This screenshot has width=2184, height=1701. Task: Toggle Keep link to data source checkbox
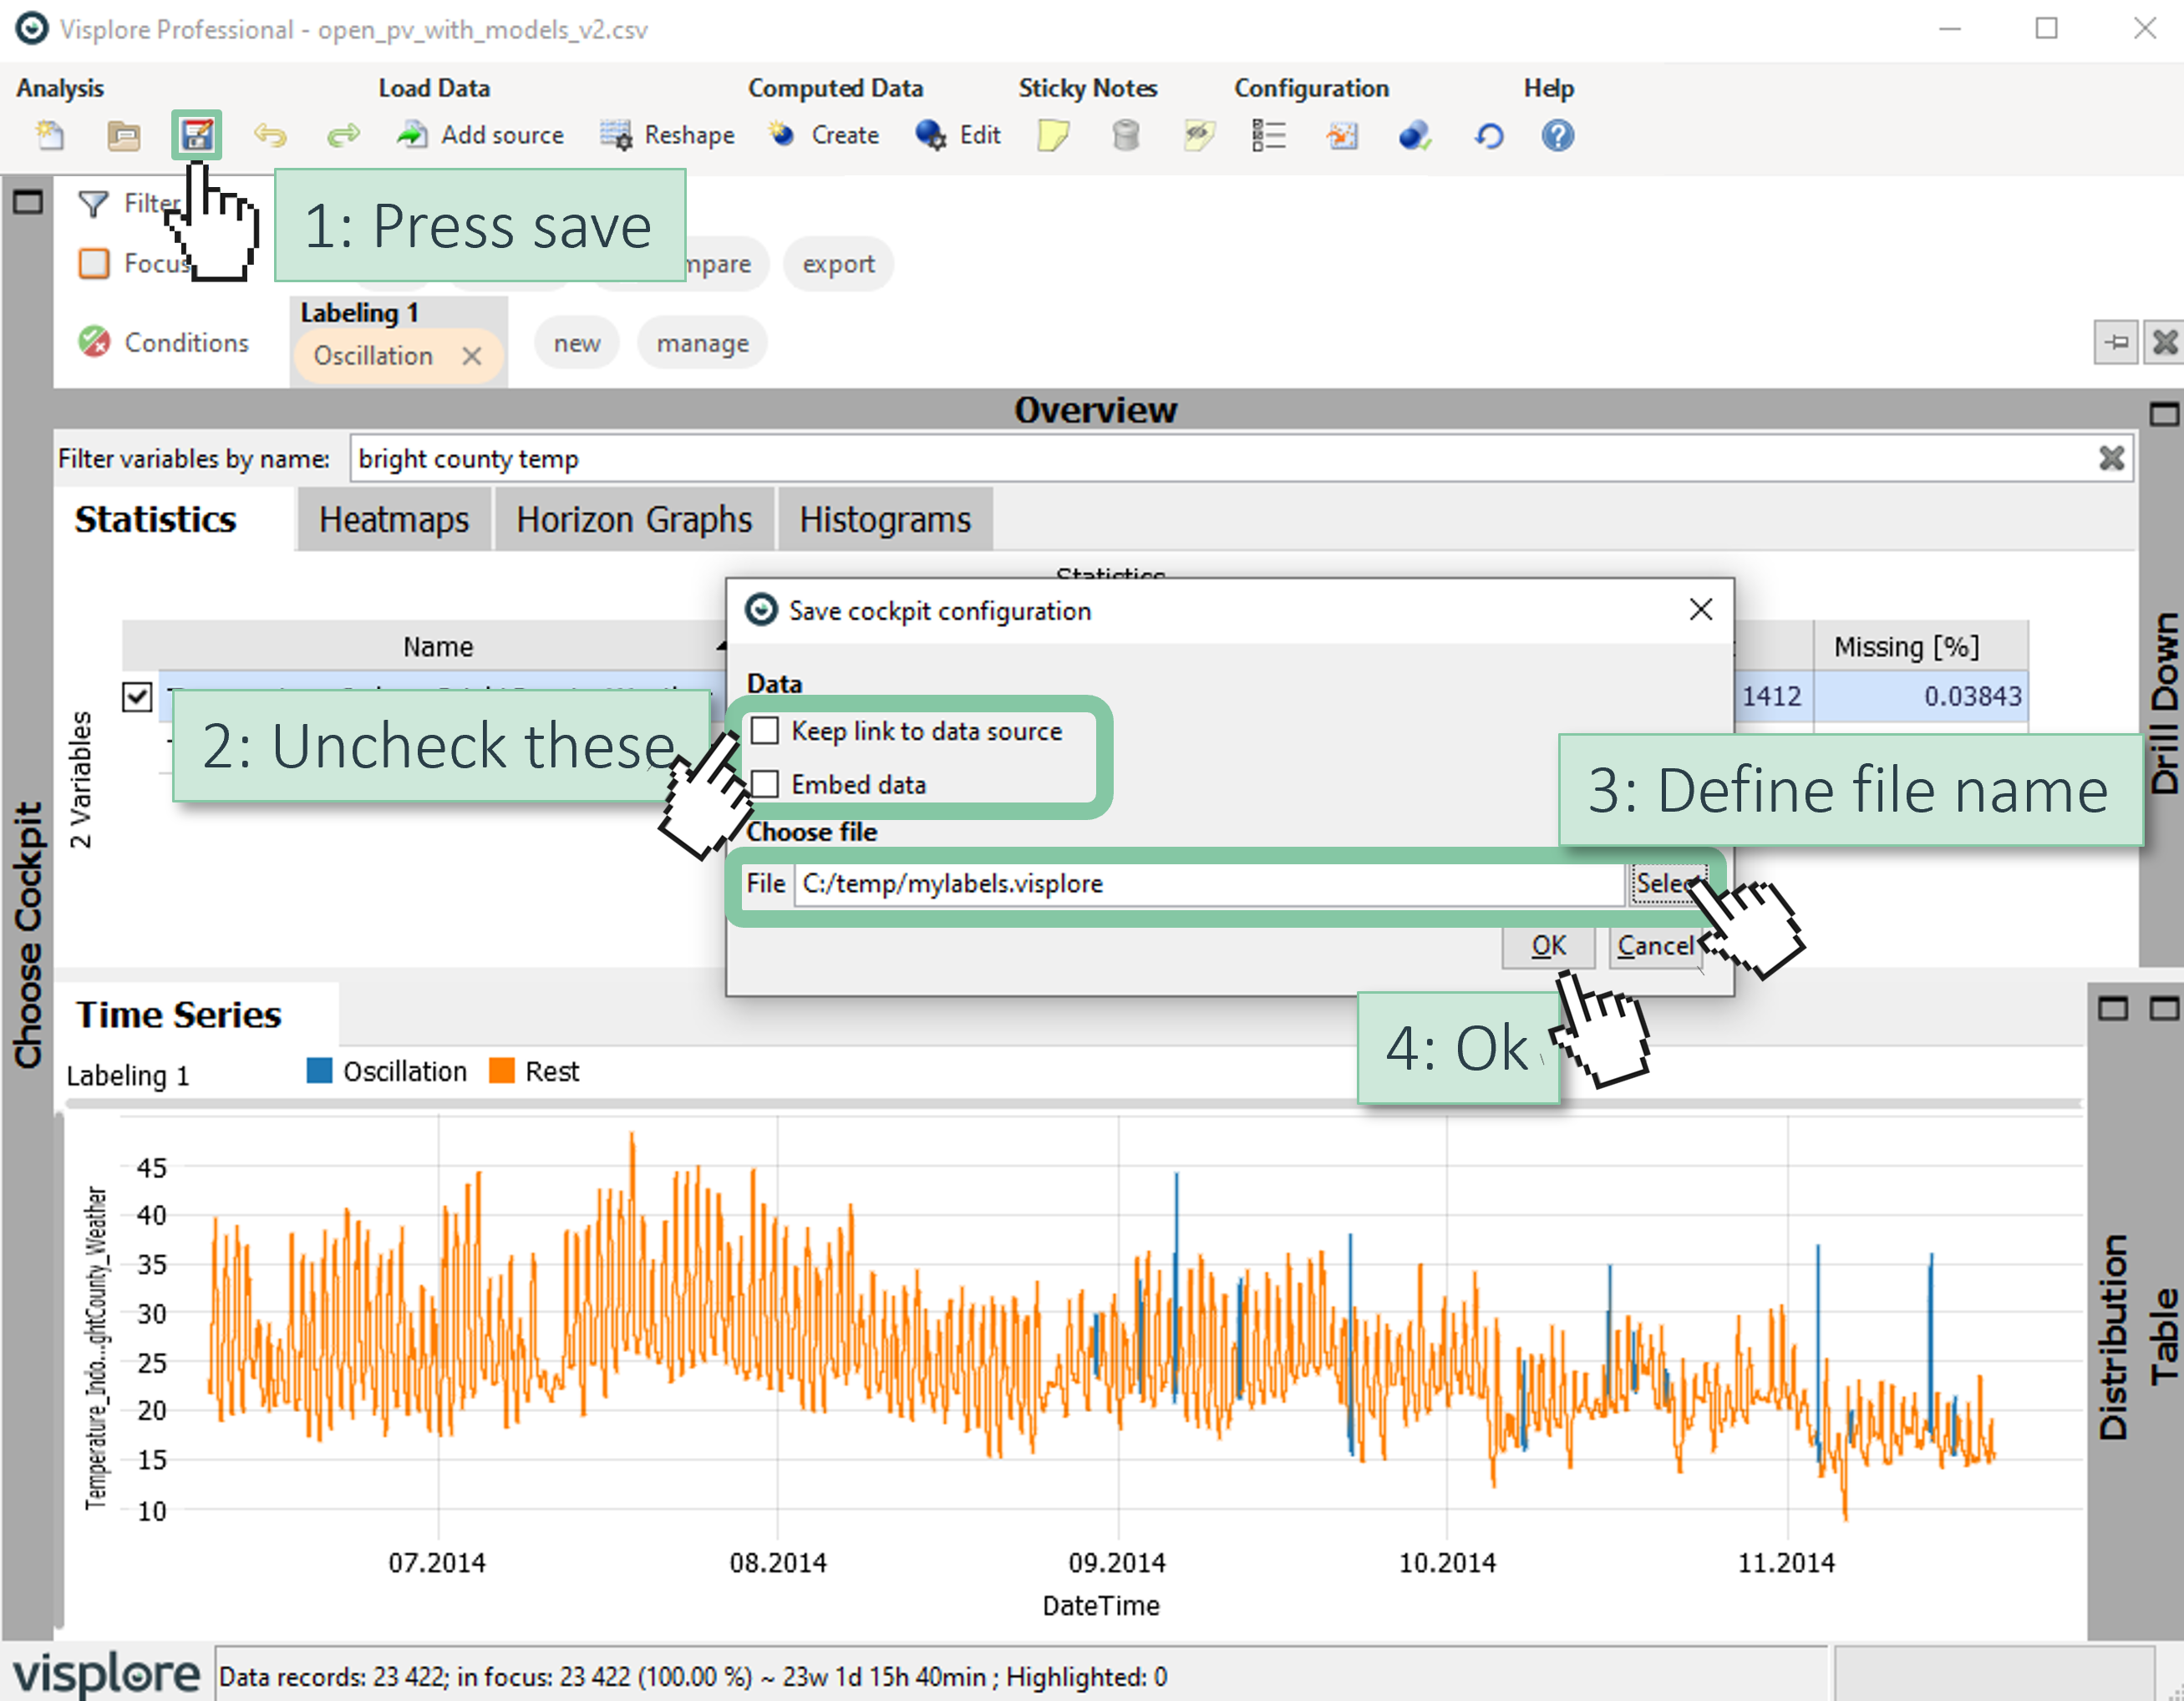(x=765, y=731)
